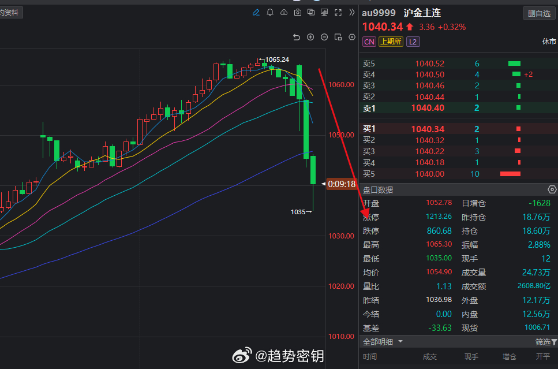This screenshot has height=369, width=558.
Task: Select the drawing/annotation pen tool
Action: point(256,12)
